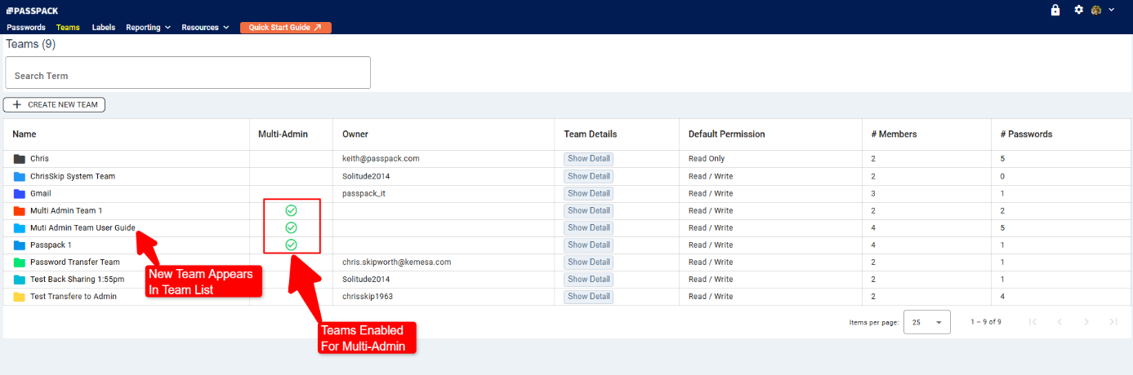Show Detail for Test Transfere to Admin
The image size is (1133, 375).
(x=588, y=296)
